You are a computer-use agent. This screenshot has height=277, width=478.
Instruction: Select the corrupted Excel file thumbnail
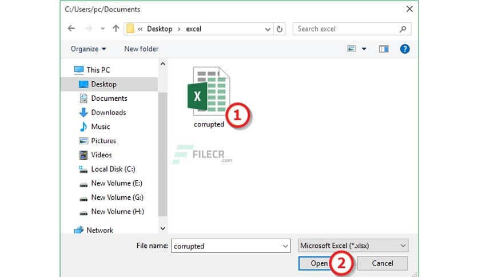tap(209, 91)
